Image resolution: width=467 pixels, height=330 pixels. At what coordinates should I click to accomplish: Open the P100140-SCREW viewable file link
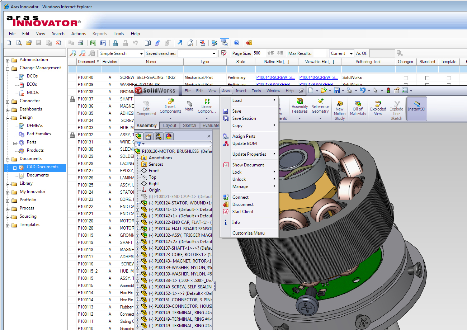coord(319,77)
